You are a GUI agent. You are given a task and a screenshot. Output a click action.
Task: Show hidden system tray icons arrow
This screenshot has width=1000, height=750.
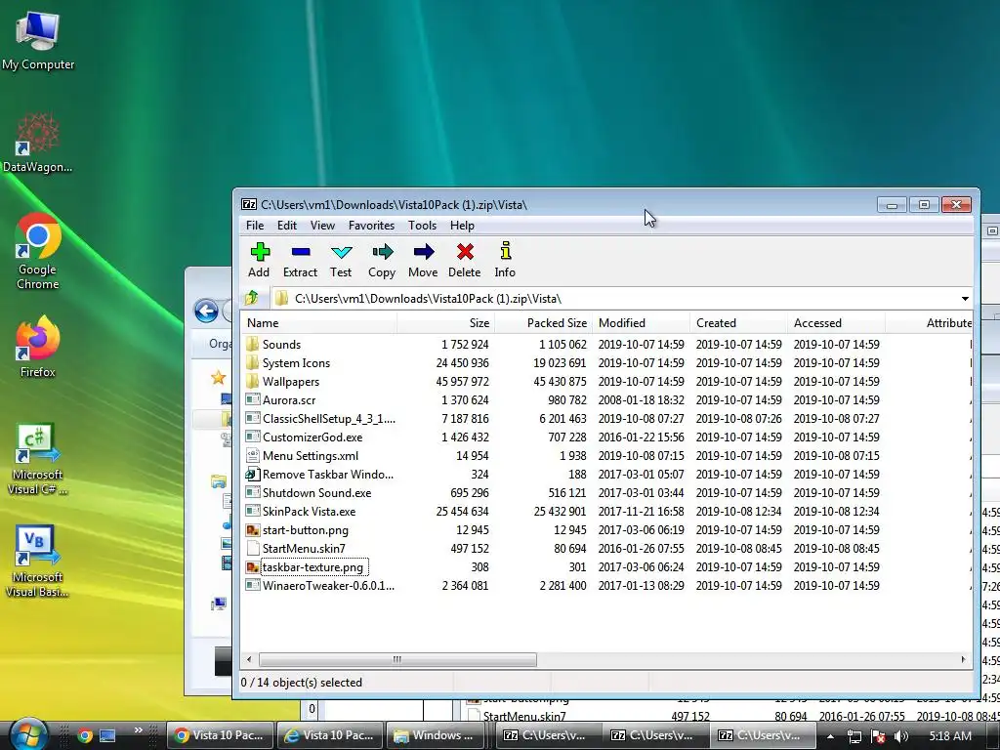coord(830,736)
